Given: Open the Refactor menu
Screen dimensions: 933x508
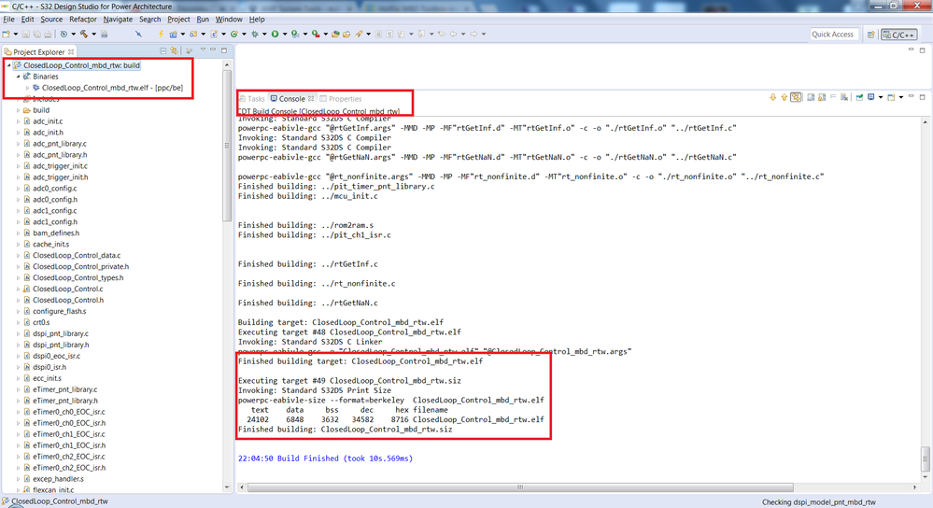Looking at the screenshot, I should pos(83,19).
